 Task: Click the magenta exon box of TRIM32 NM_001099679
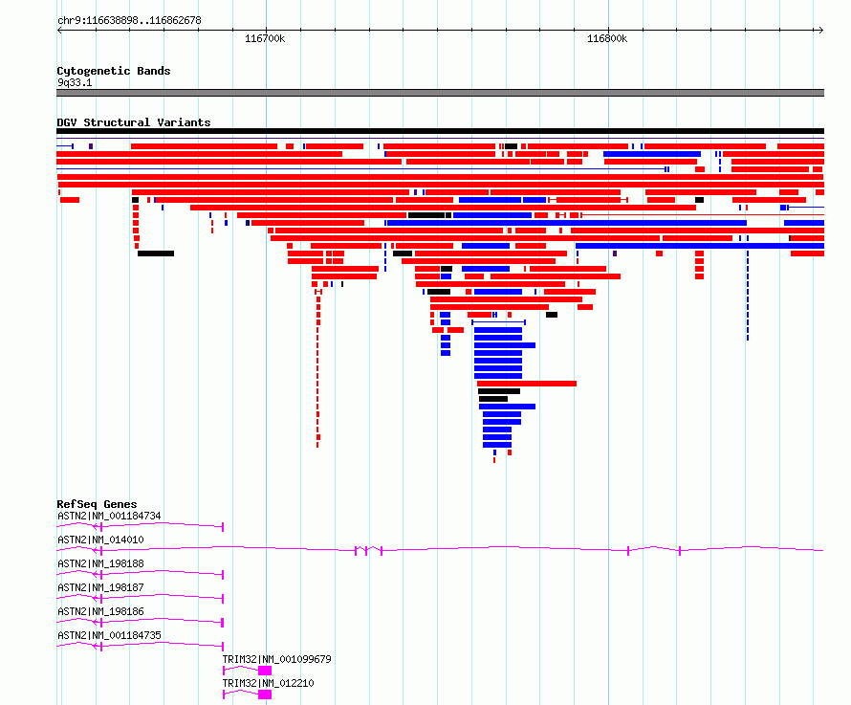point(265,671)
